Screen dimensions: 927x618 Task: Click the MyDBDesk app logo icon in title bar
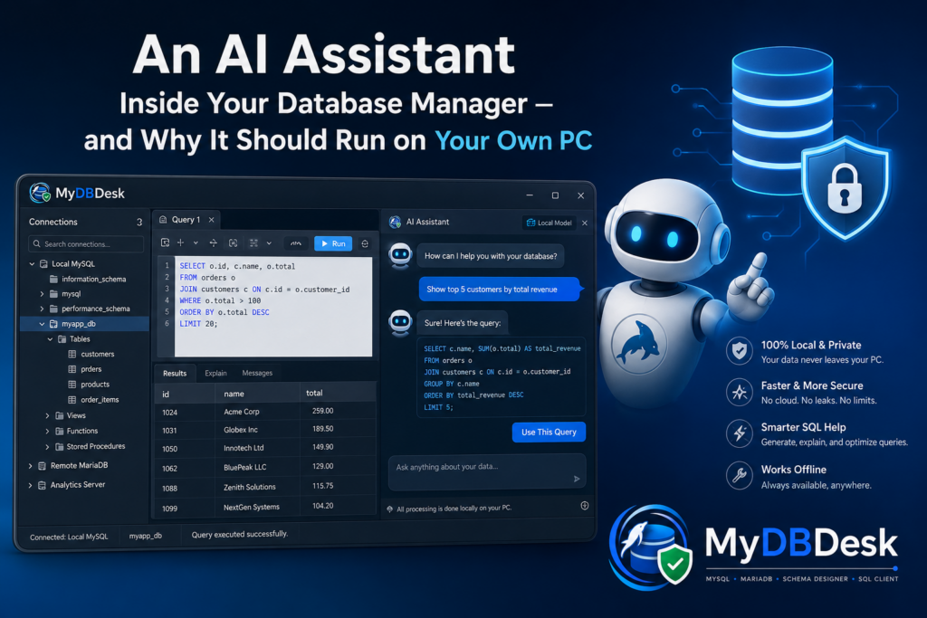pos(40,193)
